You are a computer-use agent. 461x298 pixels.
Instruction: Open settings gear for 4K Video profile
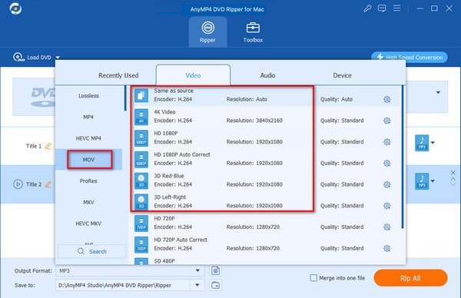coord(387,121)
